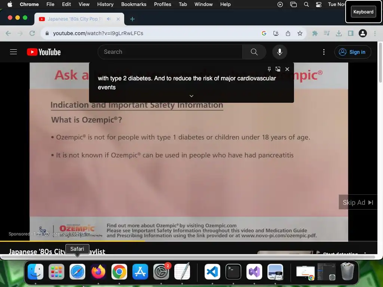Click the youtube.com address bar URL

(98, 33)
